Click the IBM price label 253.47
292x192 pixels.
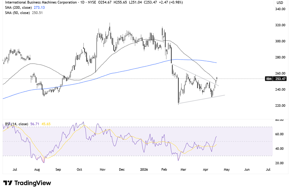click(276, 79)
